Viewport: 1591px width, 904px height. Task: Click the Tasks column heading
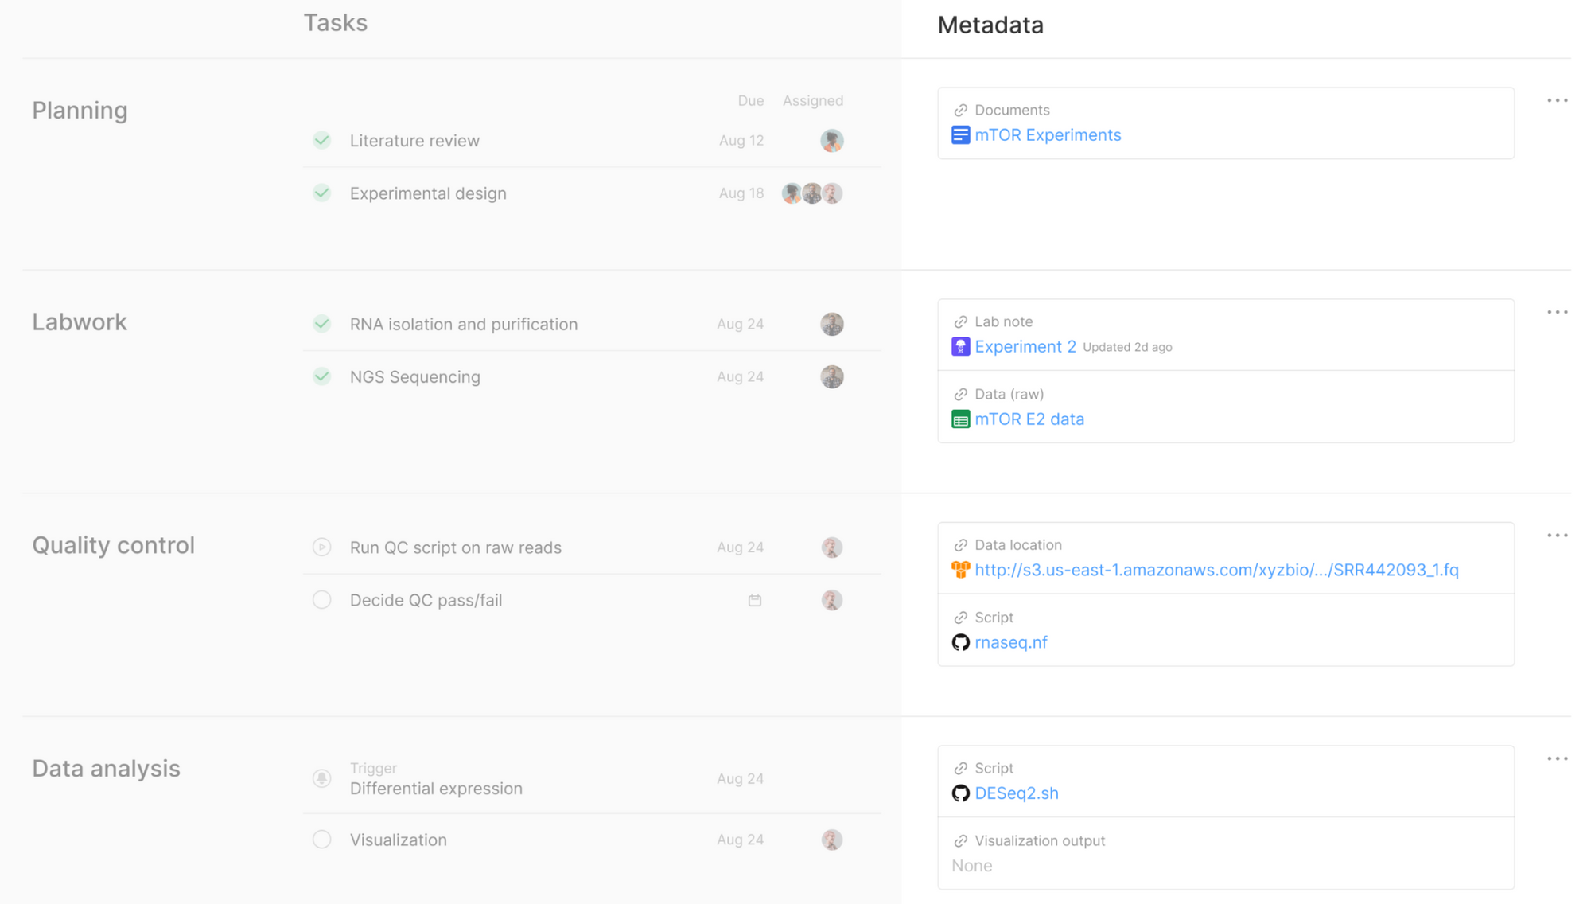(x=335, y=23)
